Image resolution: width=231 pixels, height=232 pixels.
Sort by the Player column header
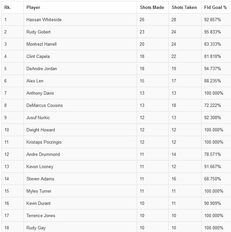[x=33, y=7]
